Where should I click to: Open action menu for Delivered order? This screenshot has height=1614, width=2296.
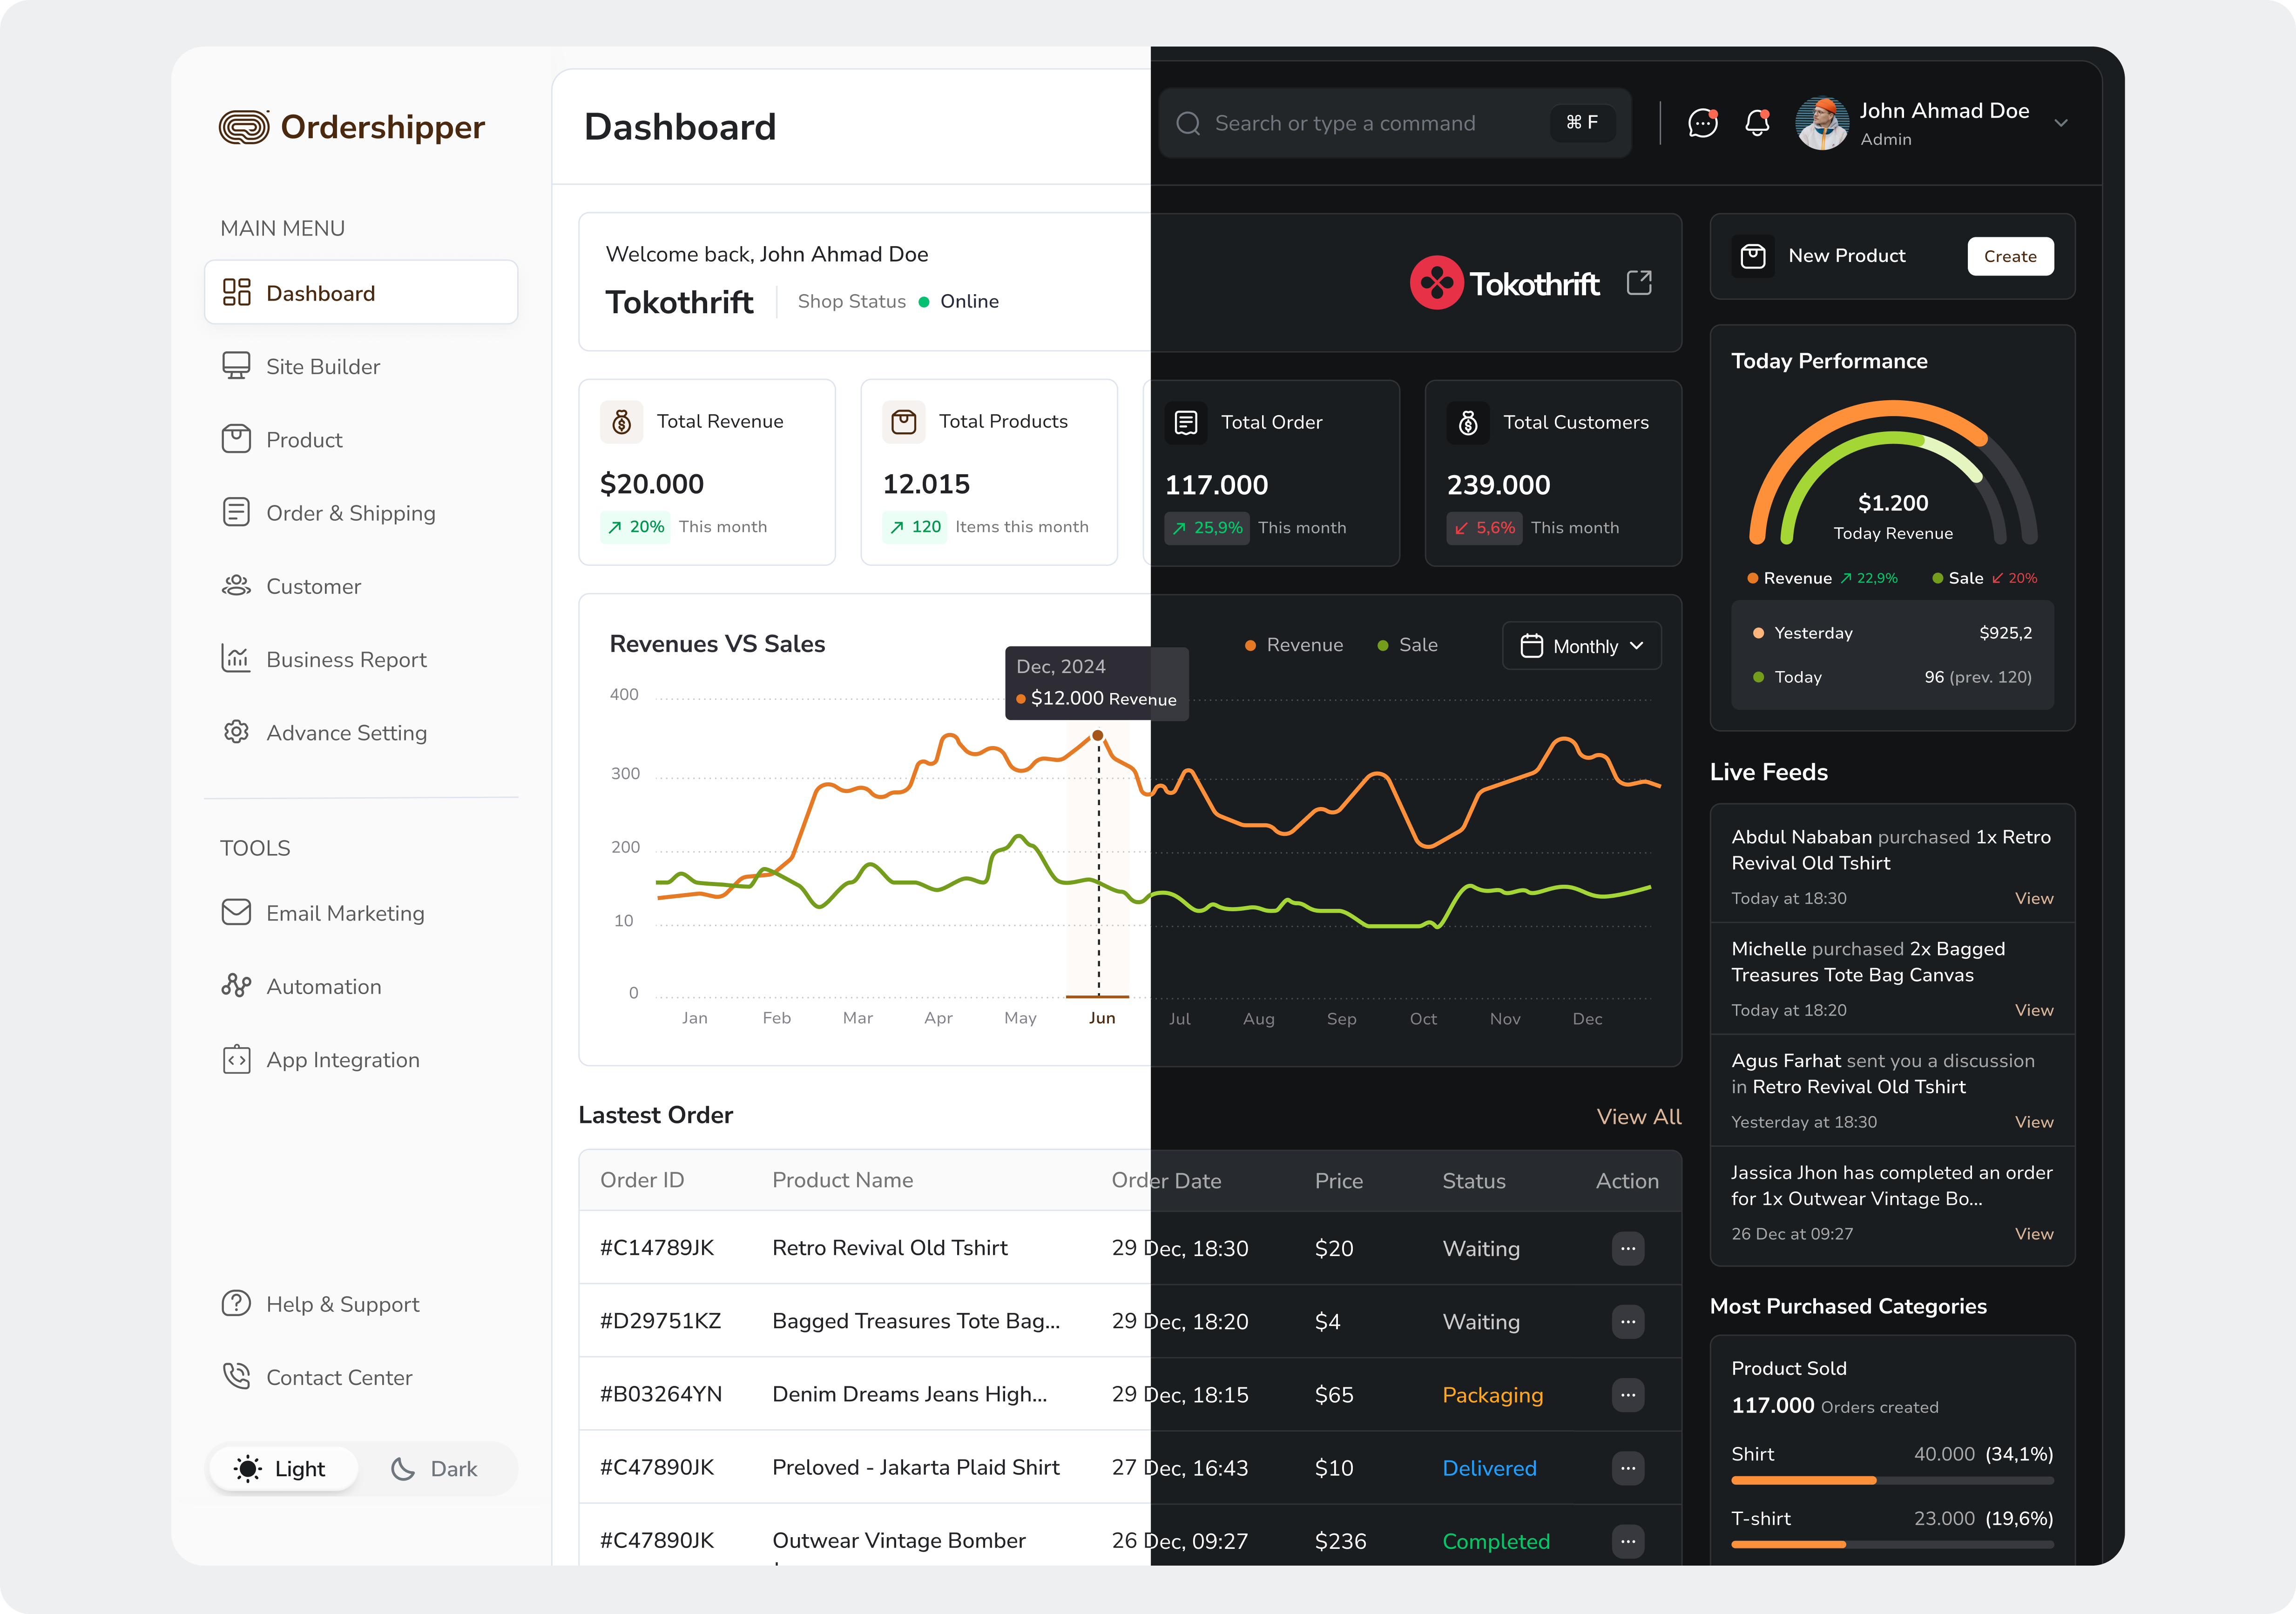[1627, 1467]
